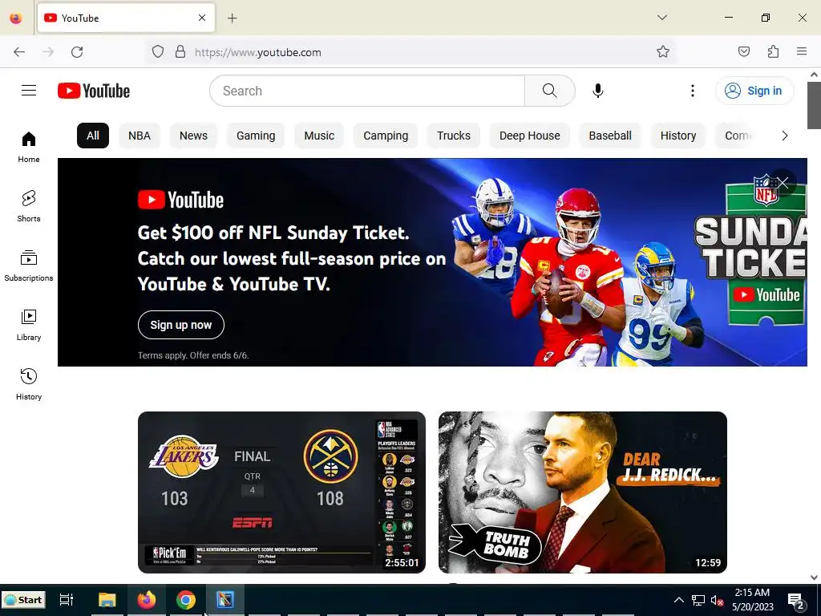Select the Deep House category chip

click(529, 136)
